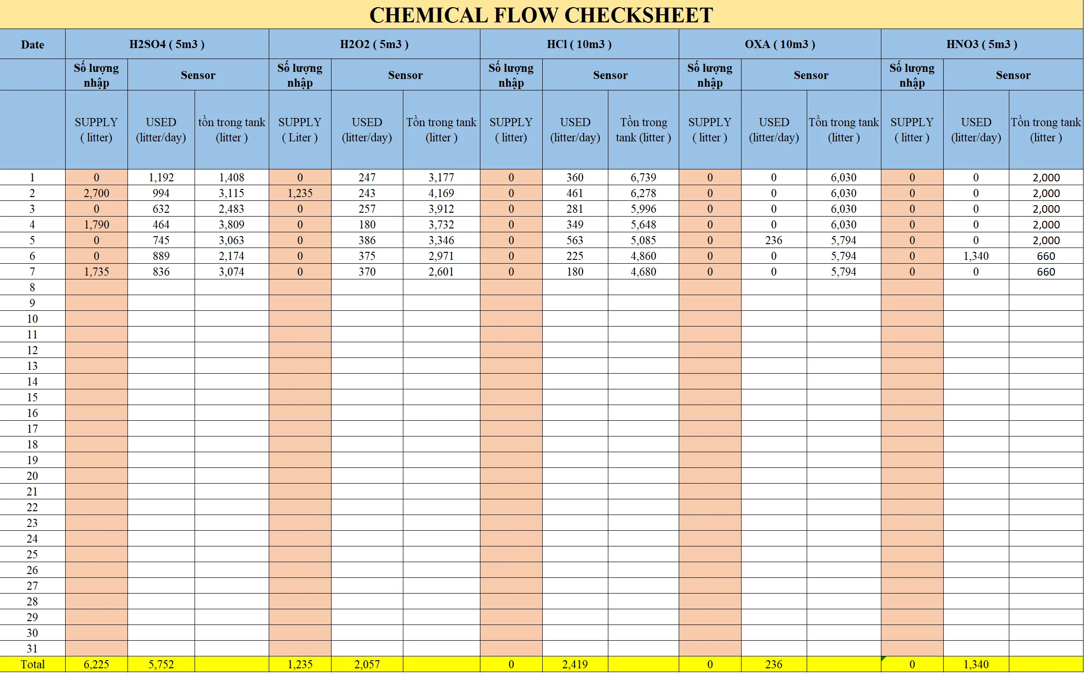Image resolution: width=1084 pixels, height=674 pixels.
Task: Click total H2SO4 supply 6,225
Action: tap(97, 664)
